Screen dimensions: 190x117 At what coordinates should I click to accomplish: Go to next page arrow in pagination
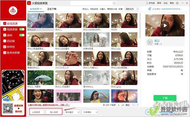[137, 105]
